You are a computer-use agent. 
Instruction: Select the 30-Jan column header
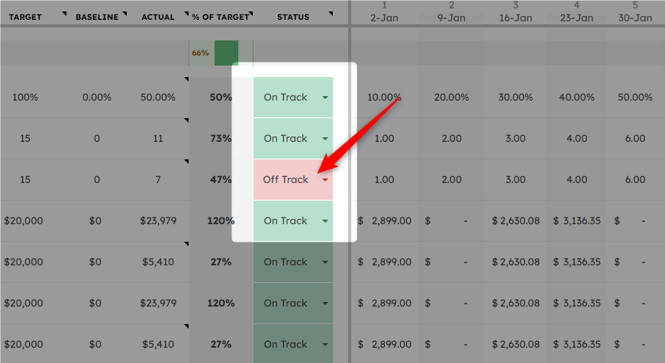(635, 18)
